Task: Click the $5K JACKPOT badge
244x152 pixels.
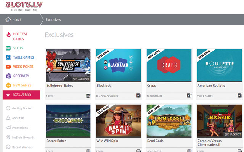Action: [233, 134]
